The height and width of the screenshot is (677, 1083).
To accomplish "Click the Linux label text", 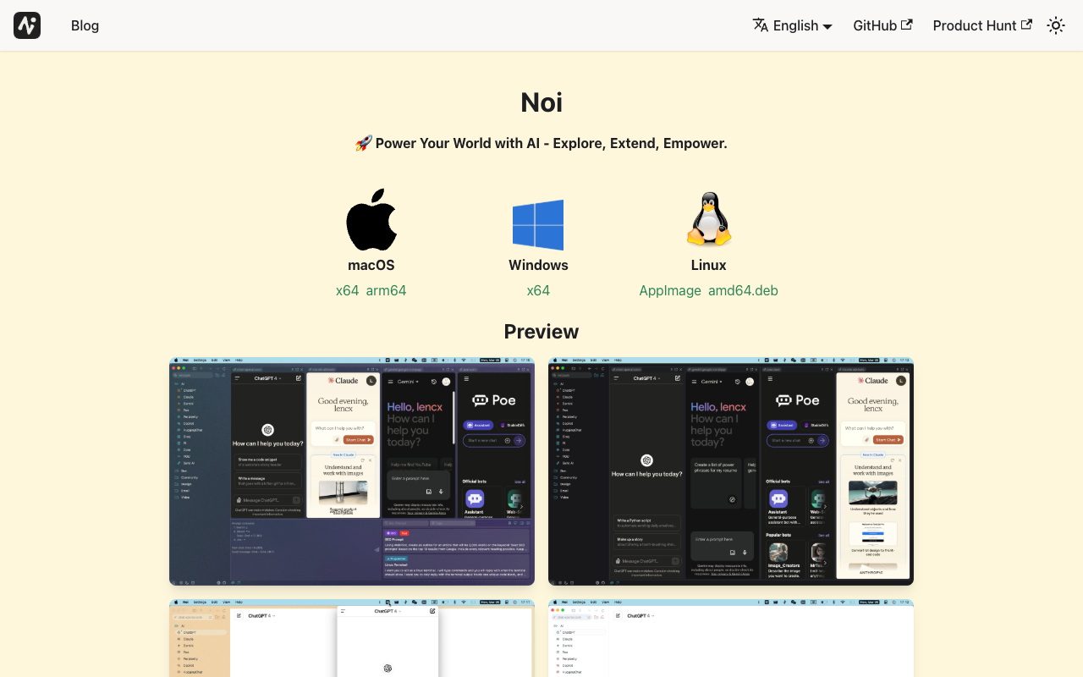I will (x=709, y=265).
